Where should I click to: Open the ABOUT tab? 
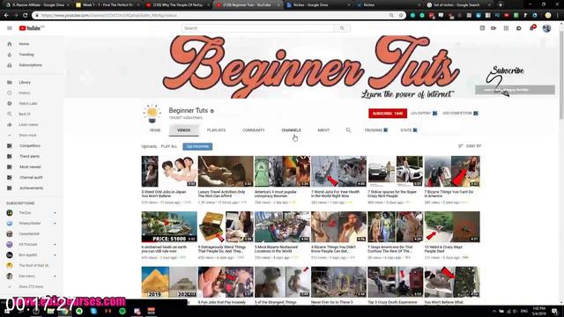pyautogui.click(x=323, y=130)
